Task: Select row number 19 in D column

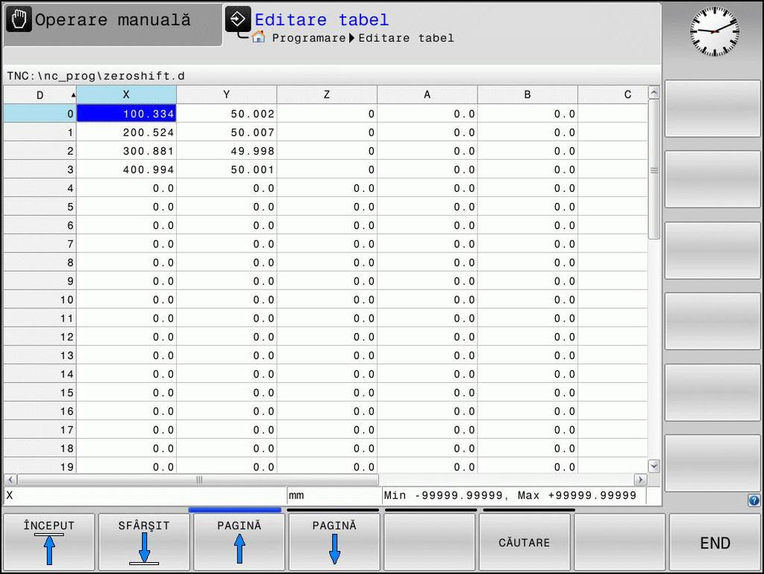Action: click(40, 466)
